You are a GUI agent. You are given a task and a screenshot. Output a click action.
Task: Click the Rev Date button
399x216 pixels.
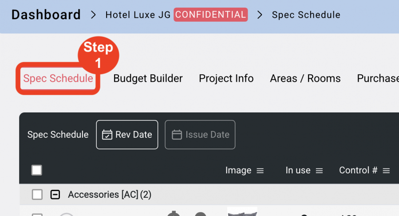tap(127, 135)
